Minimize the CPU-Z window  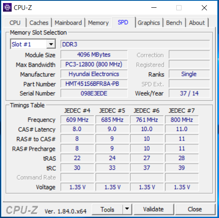154,8
